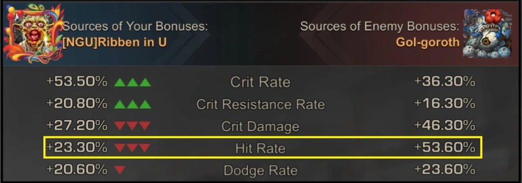Select the Crit Rate stat label
The width and height of the screenshot is (522, 183).
tap(260, 82)
